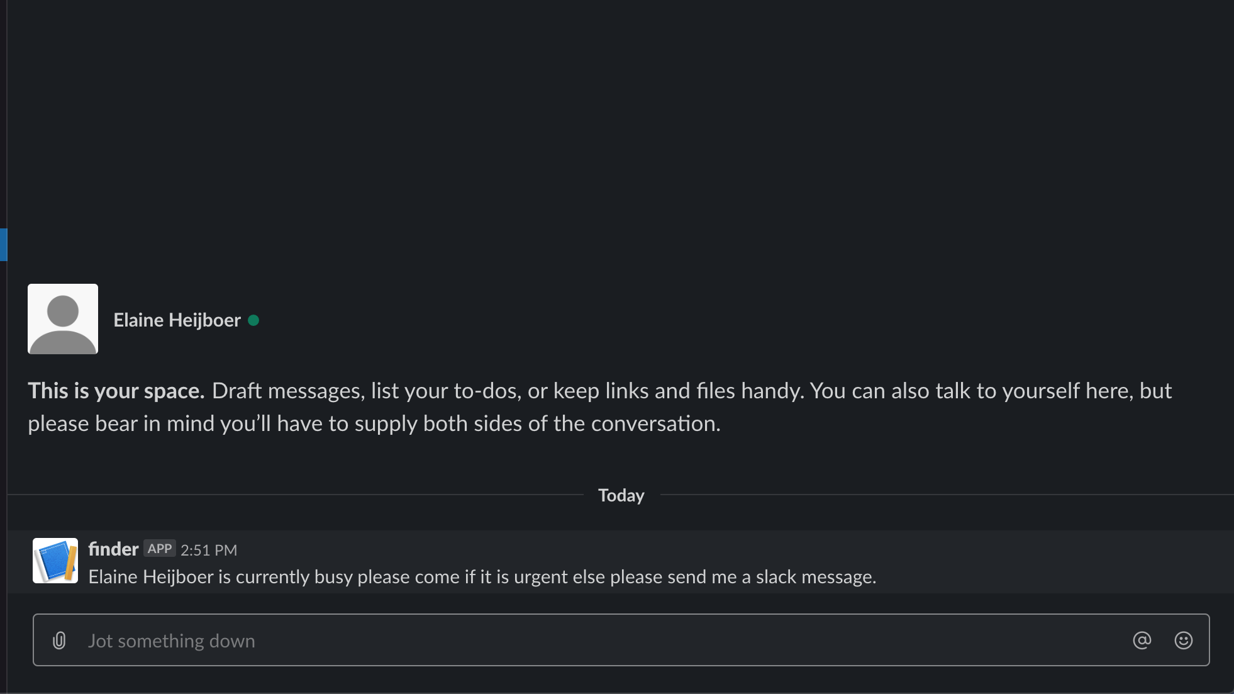The height and width of the screenshot is (694, 1234).
Task: Select the finder busy status message
Action: pos(482,577)
